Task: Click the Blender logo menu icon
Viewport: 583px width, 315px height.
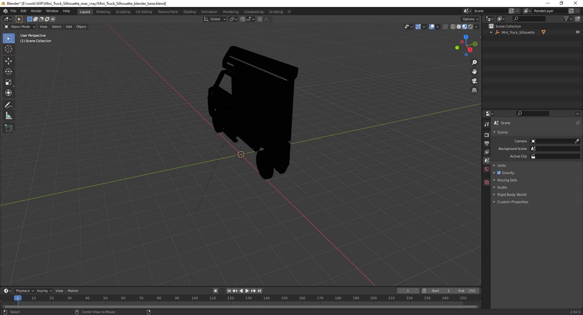Action: (5, 11)
